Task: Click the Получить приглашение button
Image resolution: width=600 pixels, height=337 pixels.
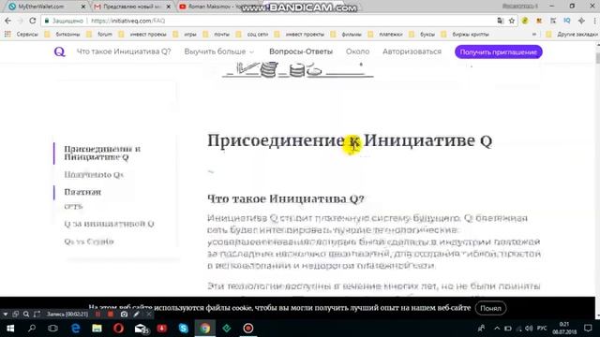Action: click(x=498, y=52)
